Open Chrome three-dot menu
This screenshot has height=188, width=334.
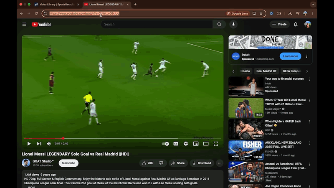tap(313, 13)
